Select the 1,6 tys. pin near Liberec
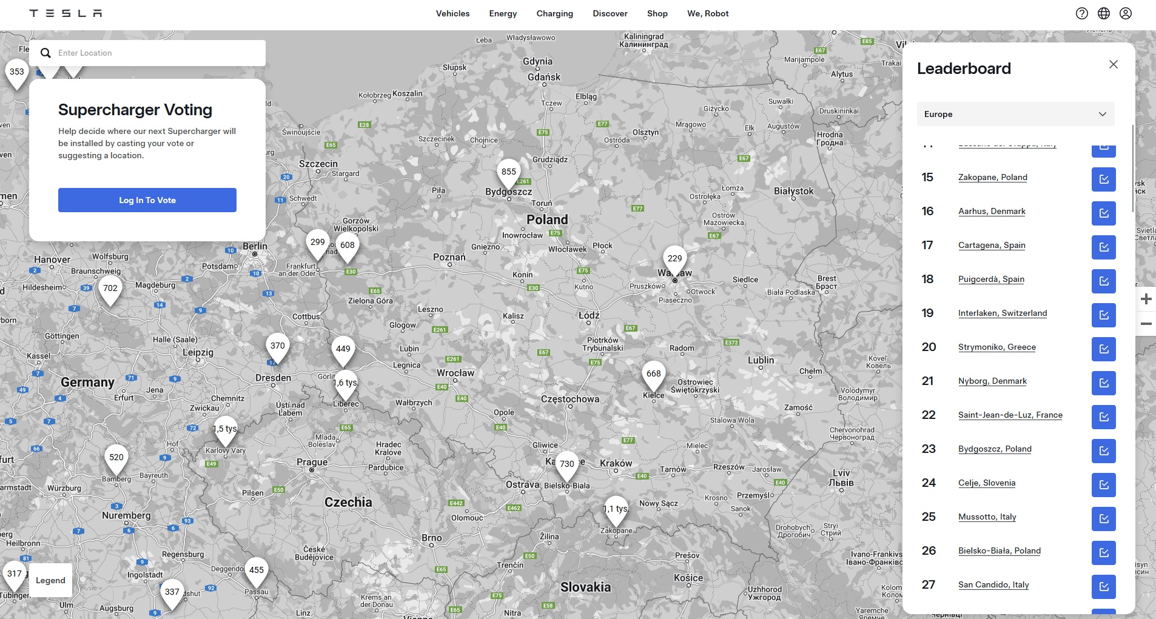Image resolution: width=1156 pixels, height=619 pixels. pyautogui.click(x=345, y=384)
